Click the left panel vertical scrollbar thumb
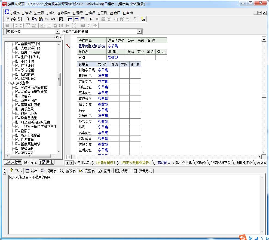This screenshot has width=269, height=240. tap(59, 79)
